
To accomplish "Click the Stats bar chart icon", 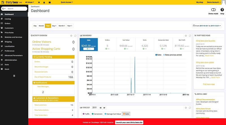I will pos(2,64).
